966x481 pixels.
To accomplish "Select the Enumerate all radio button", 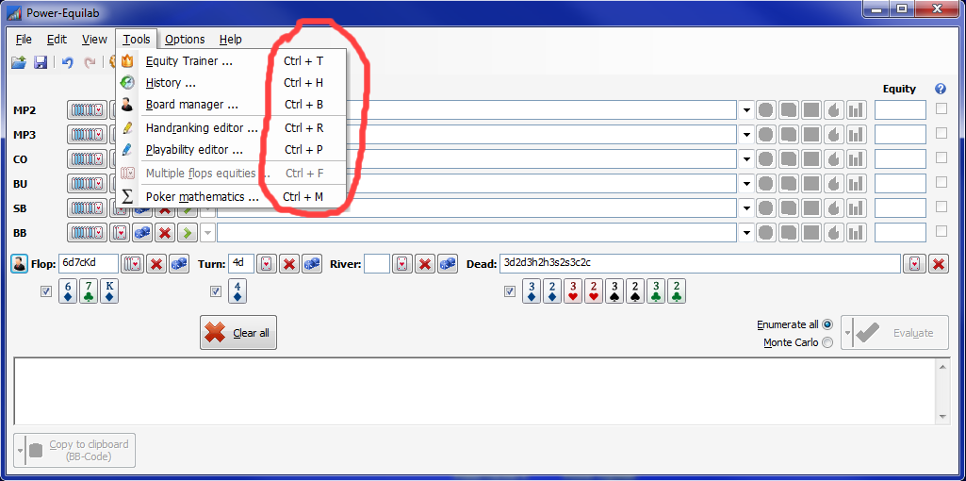I will tap(827, 324).
